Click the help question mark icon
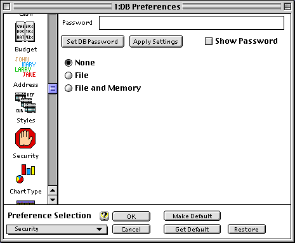Image resolution: width=295 pixels, height=243 pixels. [104, 216]
